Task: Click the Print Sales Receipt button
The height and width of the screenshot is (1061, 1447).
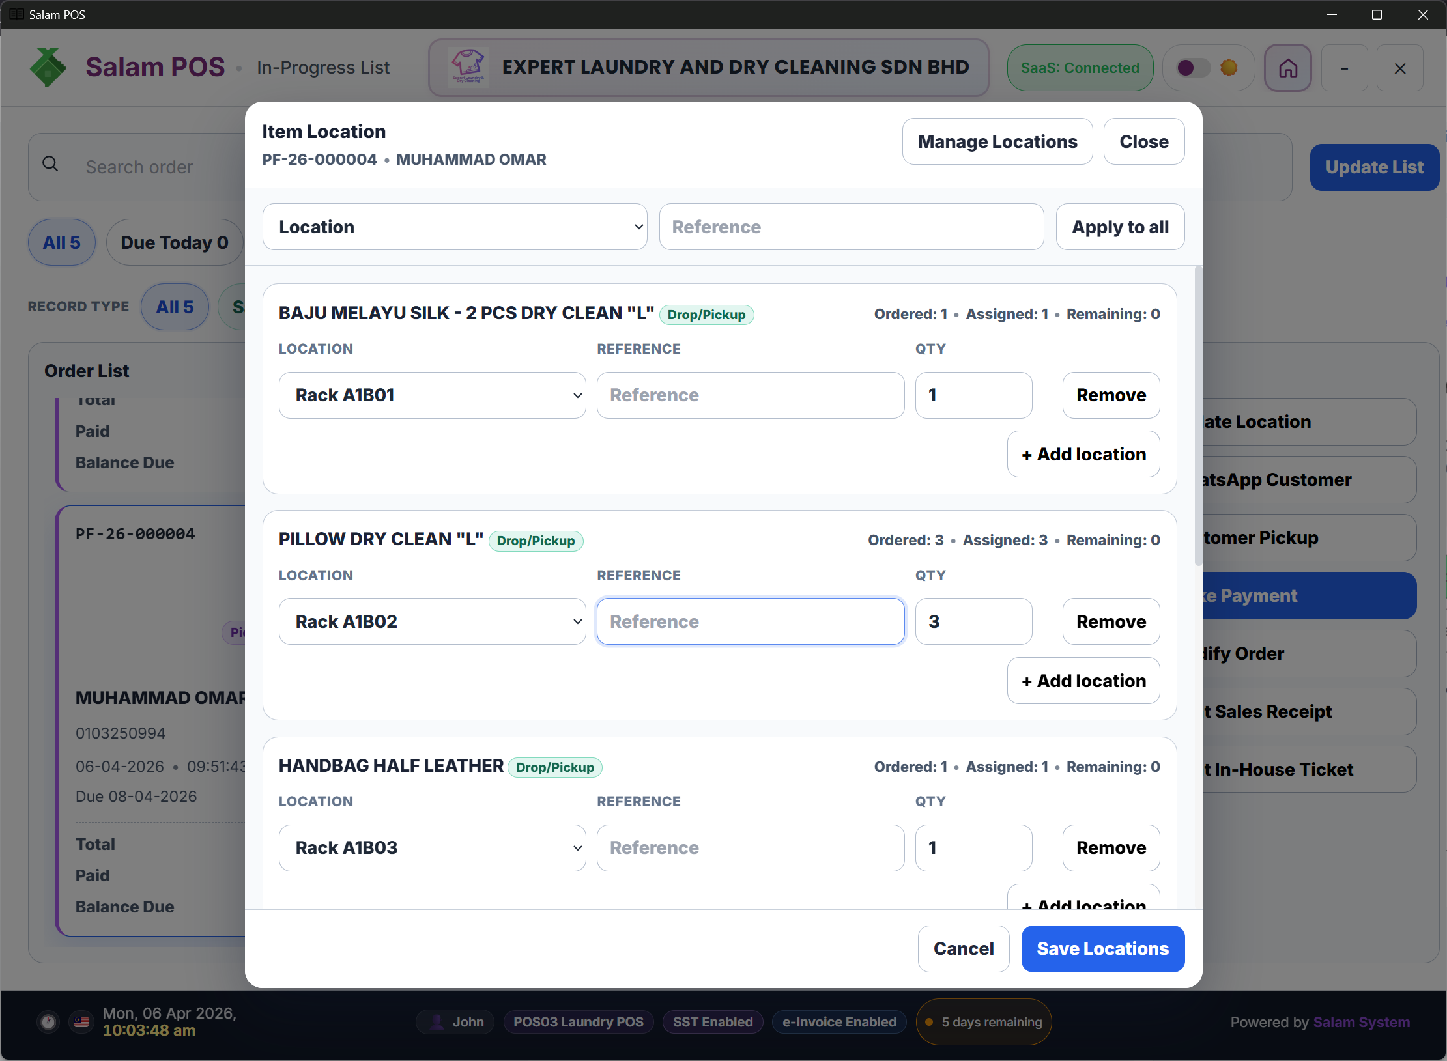Action: pyautogui.click(x=1308, y=712)
